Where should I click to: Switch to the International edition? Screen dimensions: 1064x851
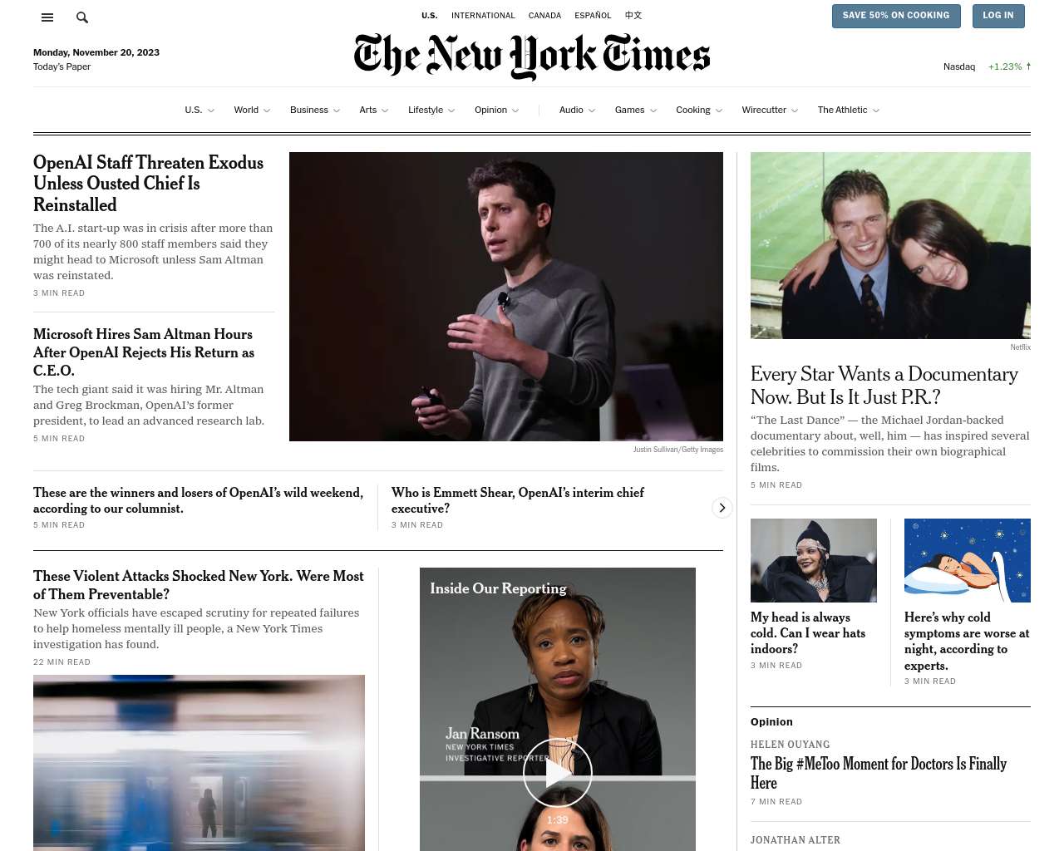[x=483, y=16]
